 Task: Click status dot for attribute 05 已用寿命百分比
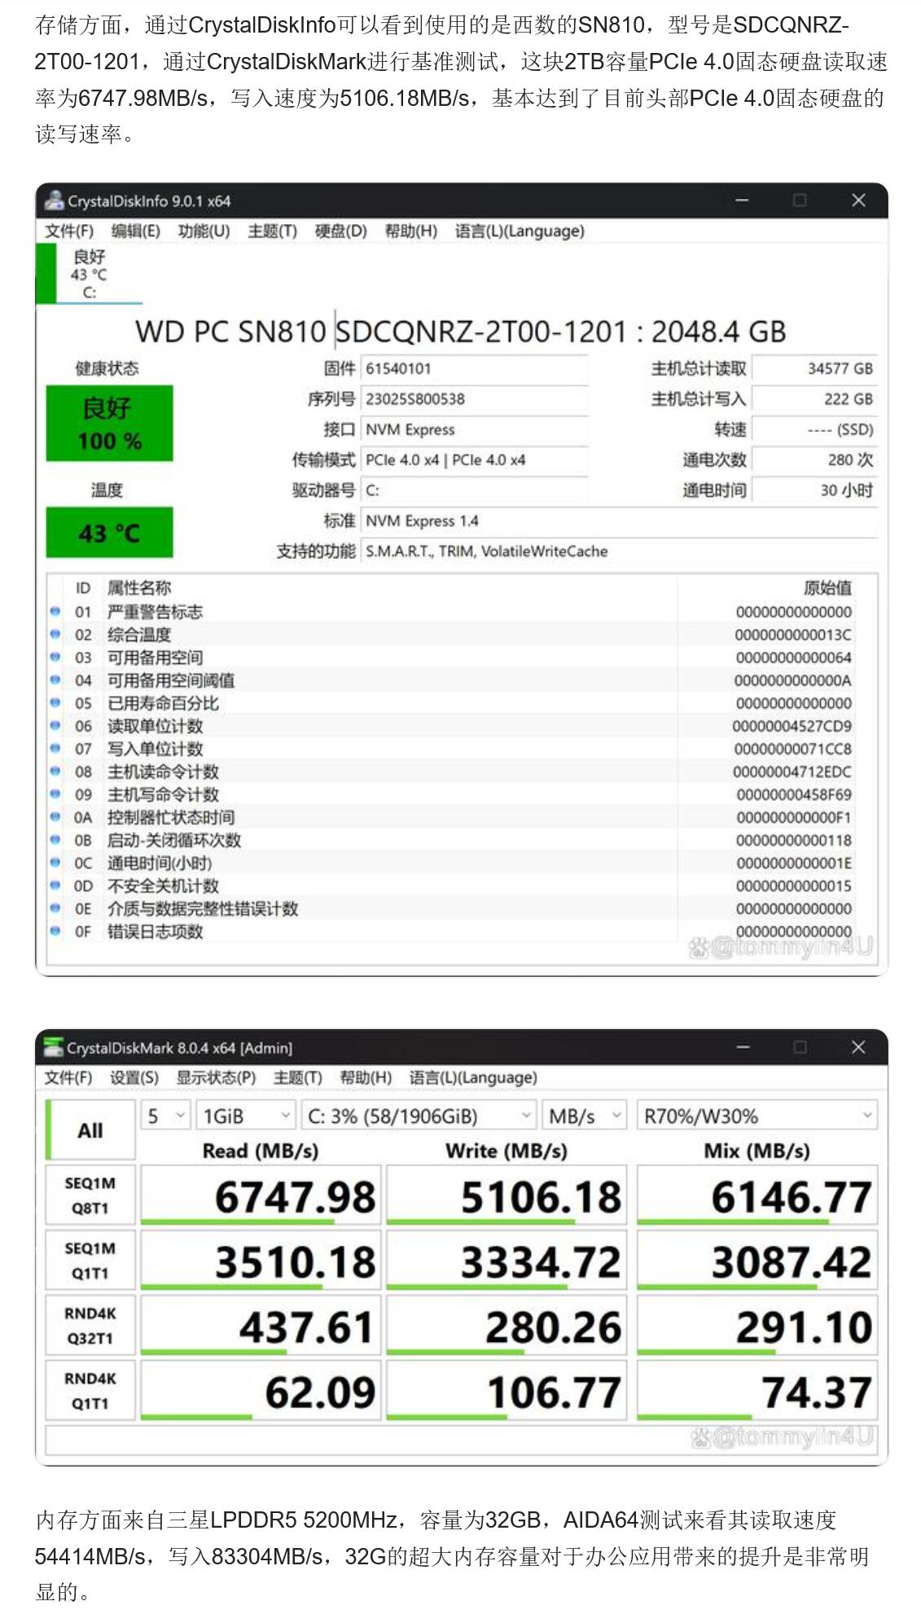55,702
